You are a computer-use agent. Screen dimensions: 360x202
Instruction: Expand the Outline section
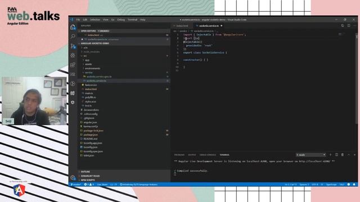(124, 172)
